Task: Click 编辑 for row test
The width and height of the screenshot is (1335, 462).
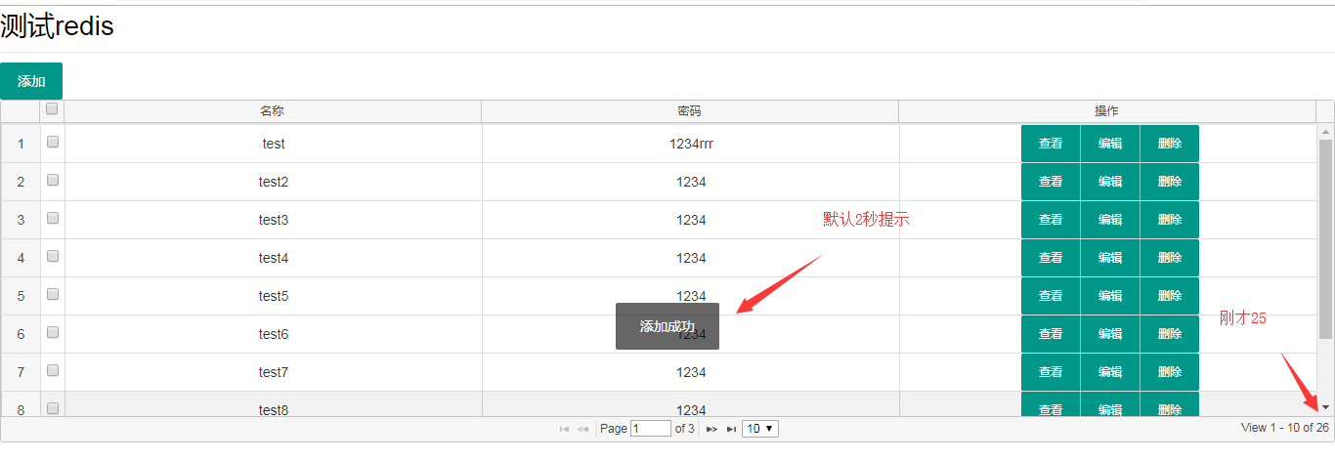Action: [1110, 144]
